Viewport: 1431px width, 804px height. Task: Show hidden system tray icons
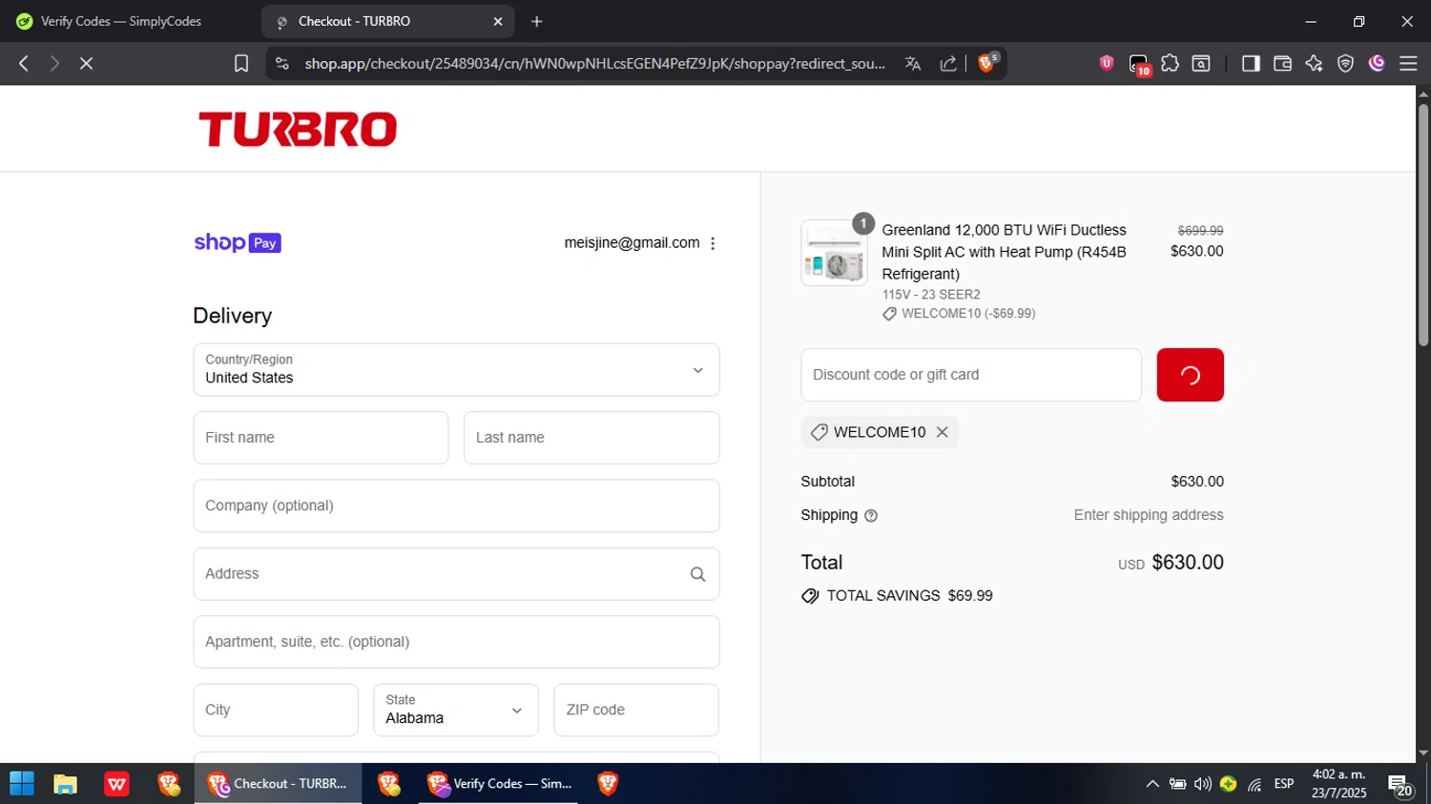click(x=1152, y=784)
